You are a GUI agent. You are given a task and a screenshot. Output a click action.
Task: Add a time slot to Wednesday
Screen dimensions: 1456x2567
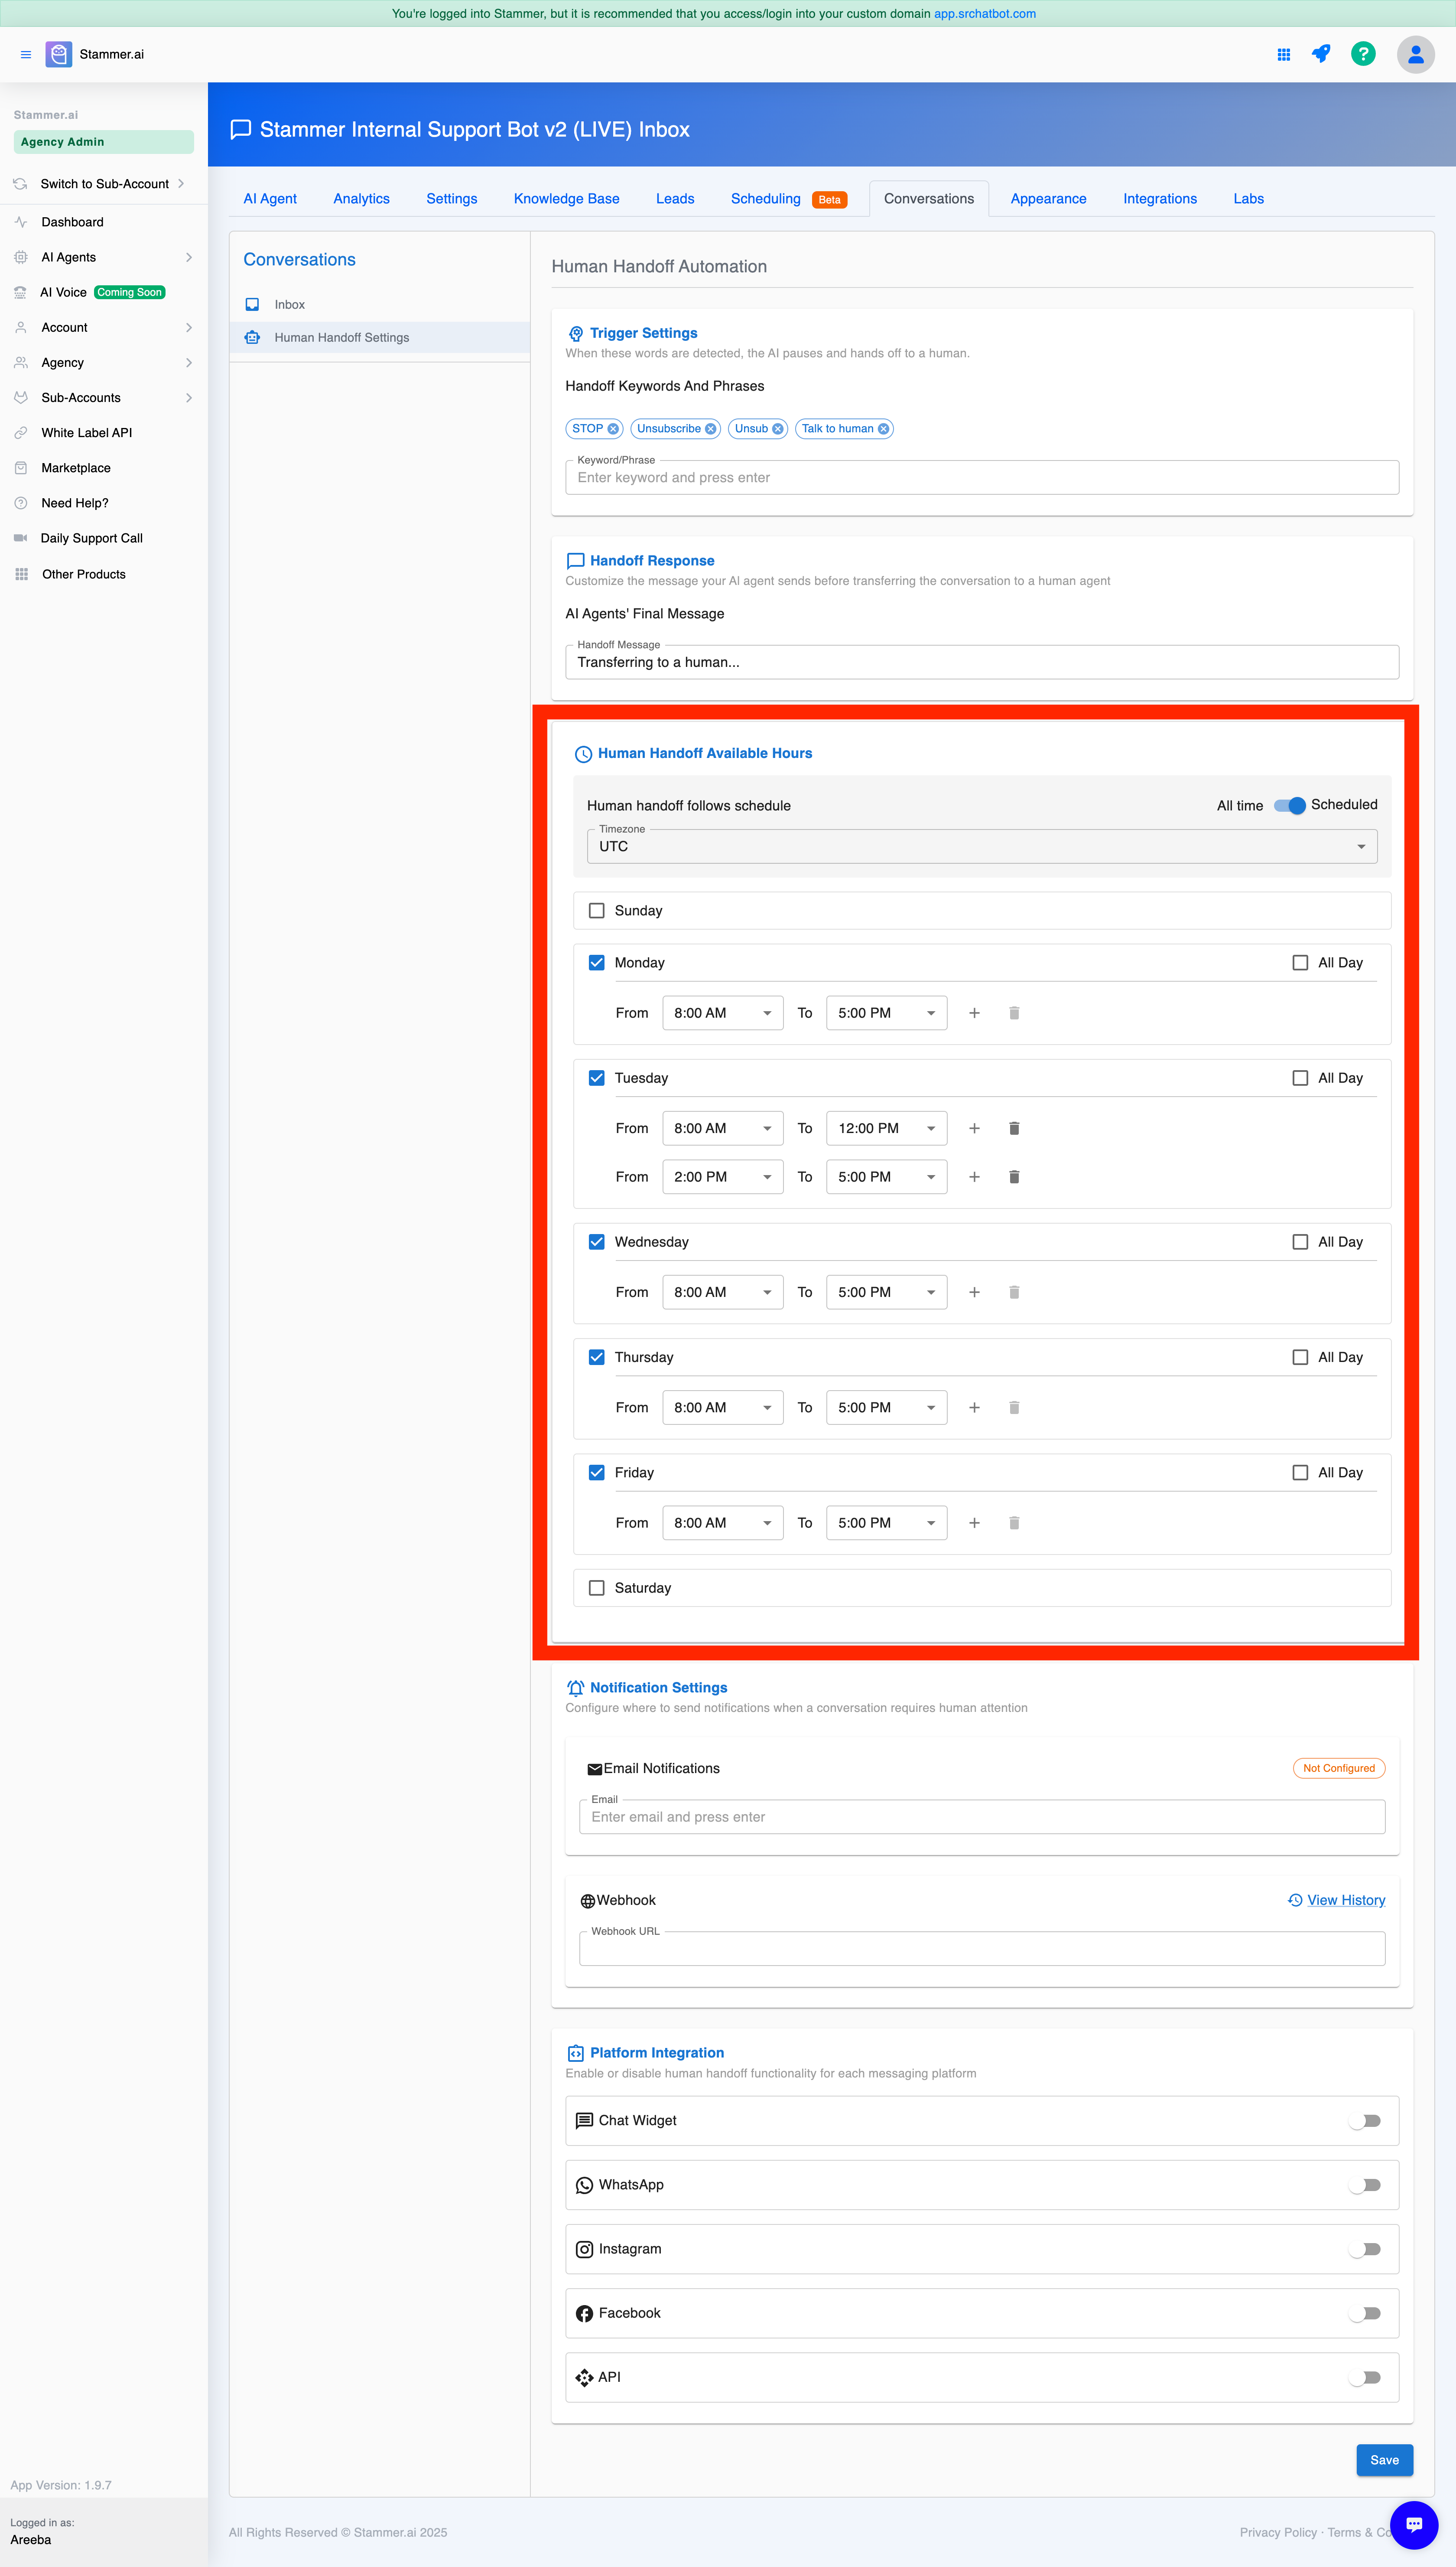[x=974, y=1293]
